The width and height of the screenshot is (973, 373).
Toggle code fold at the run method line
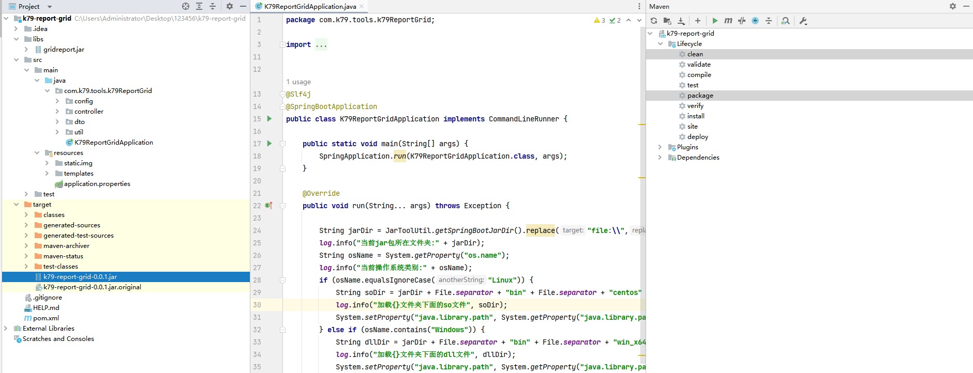tap(283, 206)
